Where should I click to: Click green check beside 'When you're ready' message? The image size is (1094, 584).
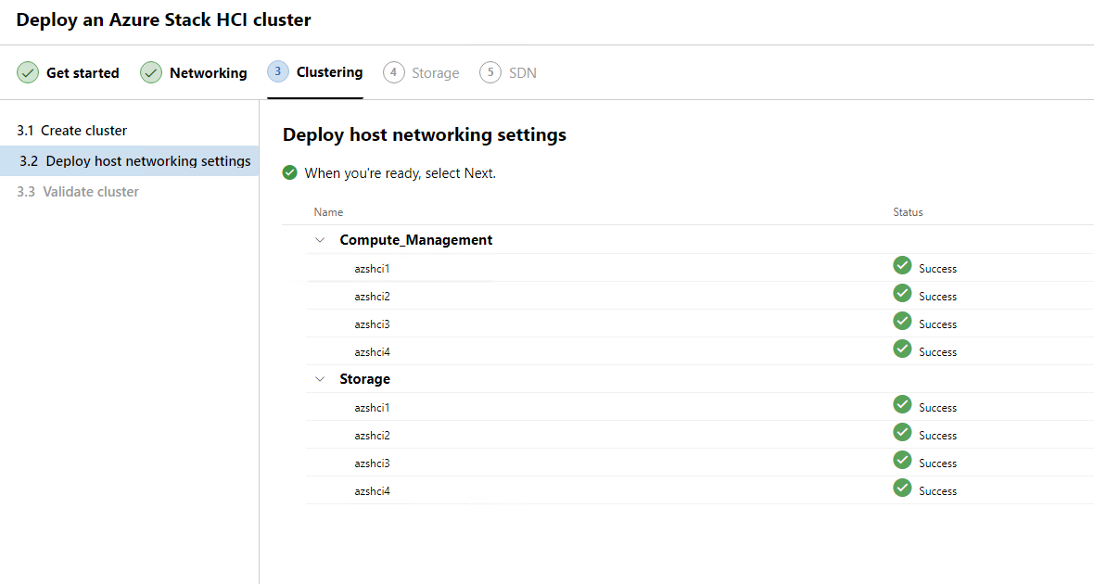[290, 172]
